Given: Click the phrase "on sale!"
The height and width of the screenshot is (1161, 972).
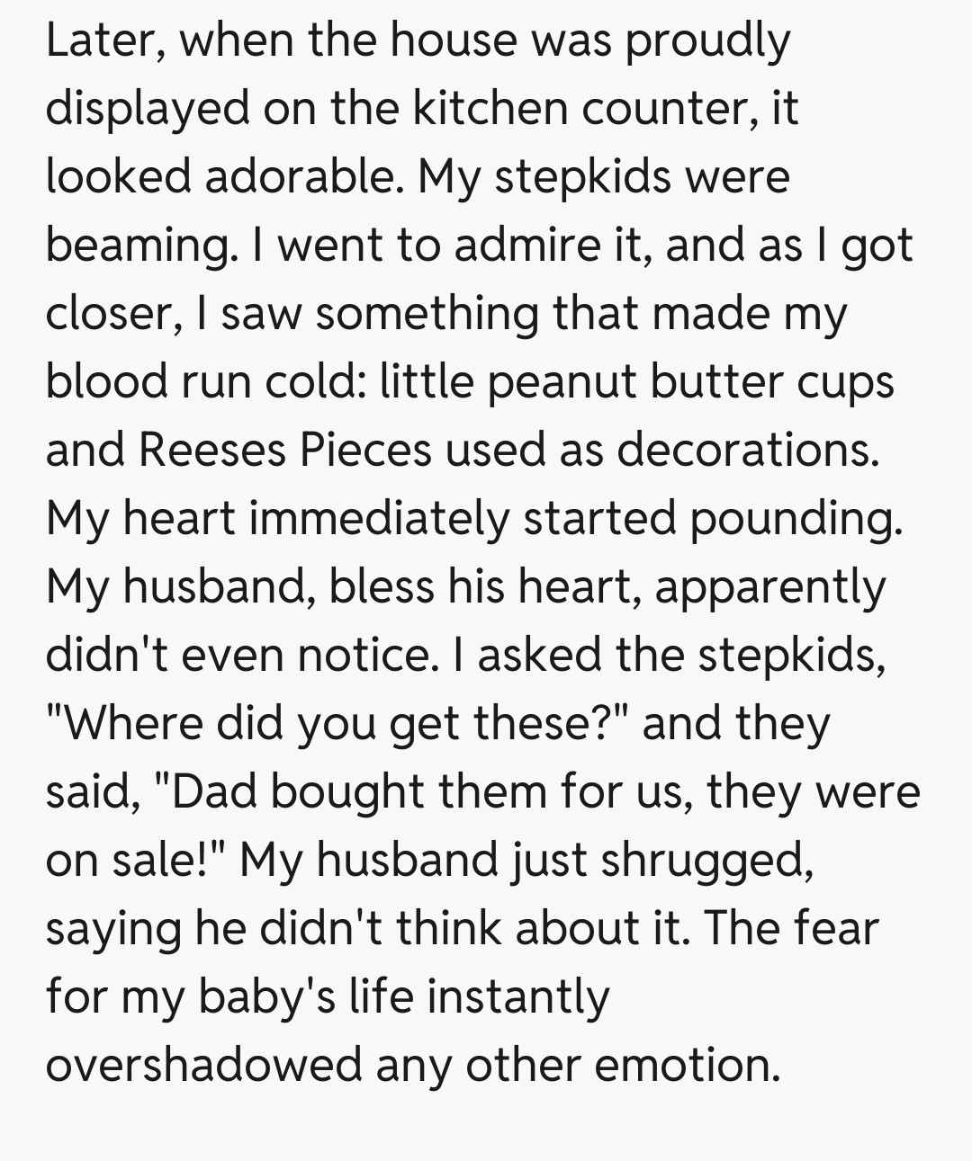Looking at the screenshot, I should 139,861.
